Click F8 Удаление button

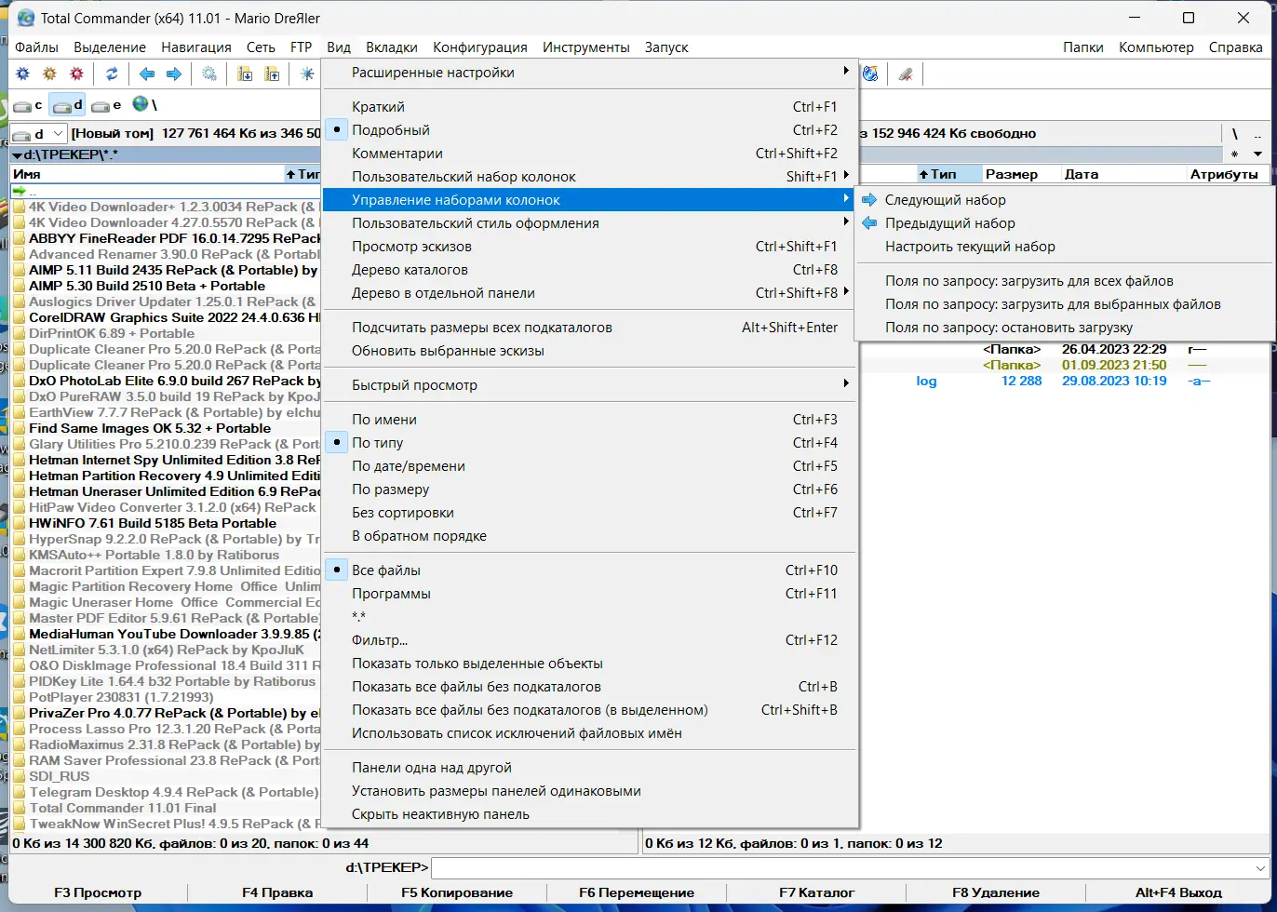(996, 892)
